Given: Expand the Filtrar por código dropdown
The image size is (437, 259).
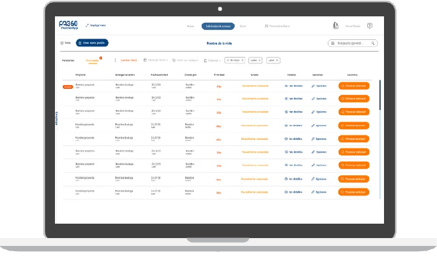Looking at the screenshot, I should point(185,60).
